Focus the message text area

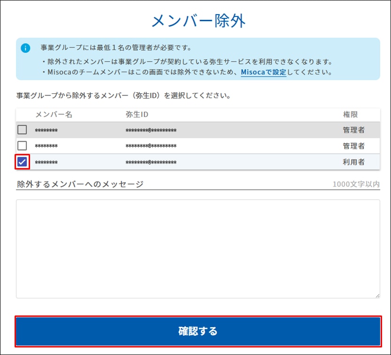tap(197, 248)
